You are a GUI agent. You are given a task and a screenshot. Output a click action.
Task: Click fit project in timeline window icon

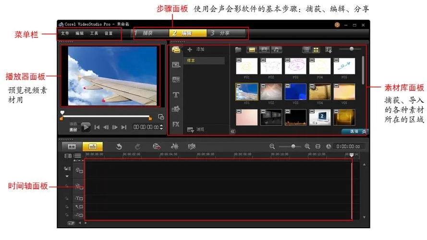click(x=318, y=146)
